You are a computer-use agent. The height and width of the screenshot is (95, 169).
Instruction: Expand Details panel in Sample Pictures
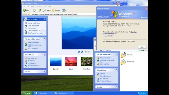tap(45, 72)
